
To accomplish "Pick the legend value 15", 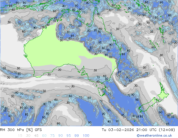I will point(20,136).
